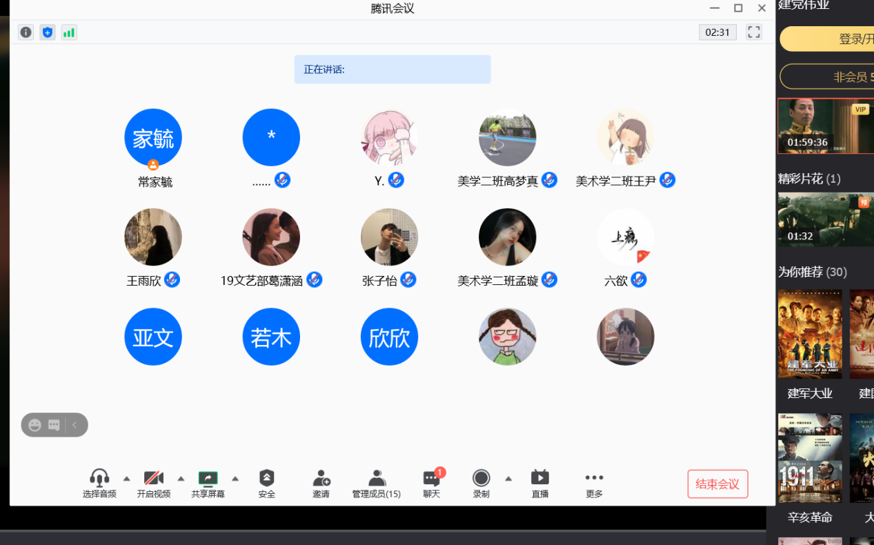Select 常家毓 host avatar
Viewport: 874px width, 545px height.
point(153,137)
